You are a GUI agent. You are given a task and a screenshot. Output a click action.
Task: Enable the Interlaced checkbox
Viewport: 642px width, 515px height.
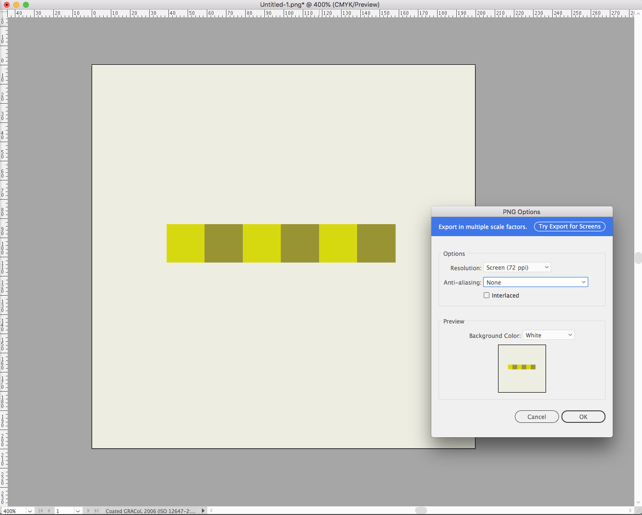pos(487,295)
